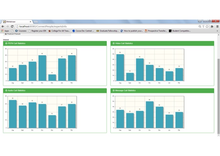Click the Sept bar in Video chart
220x156 pixels.
pos(130,77)
